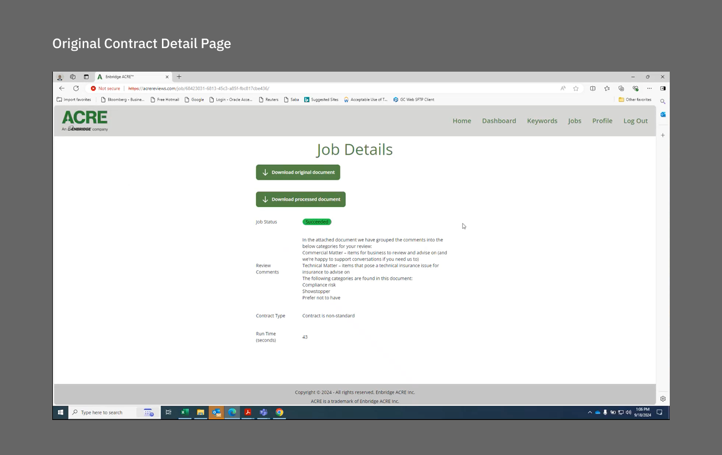The image size is (722, 455).
Task: Click the Not secure warning indicator
Action: tap(105, 88)
